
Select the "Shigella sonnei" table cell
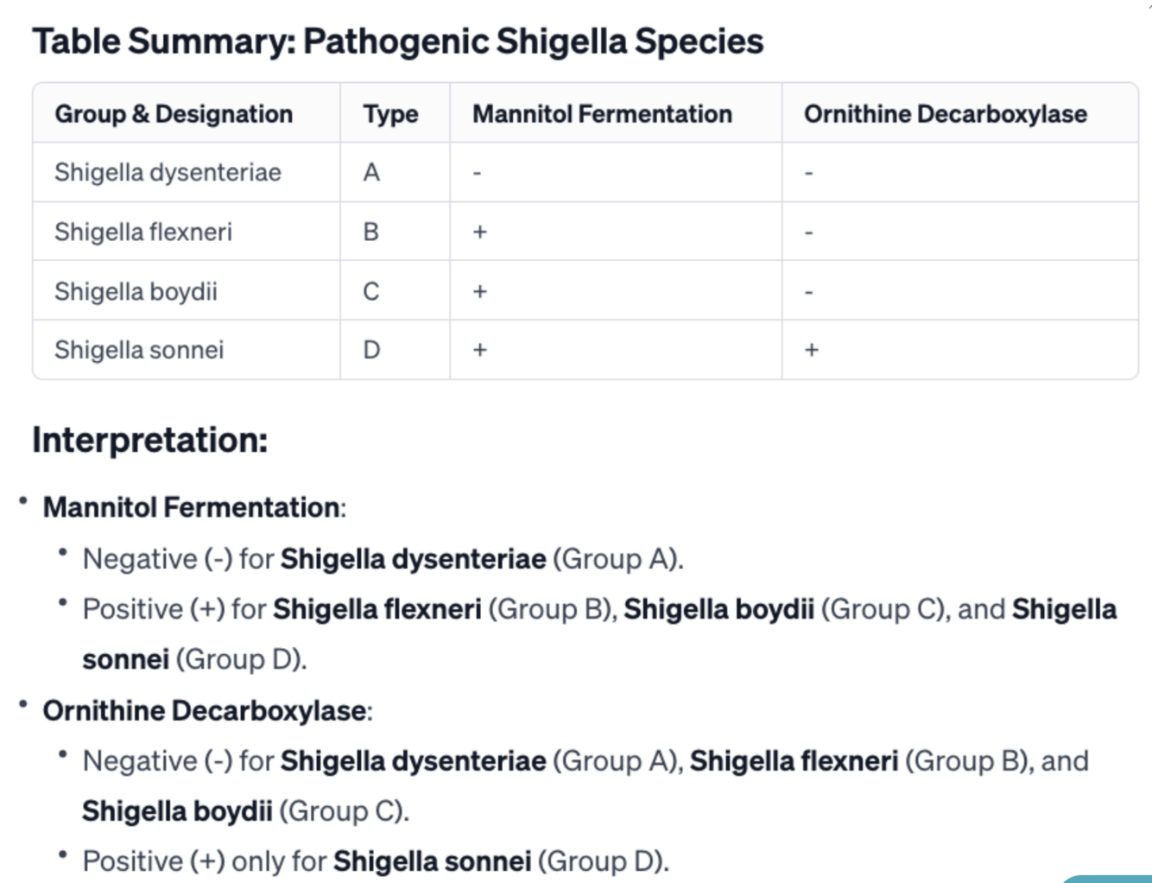(139, 350)
